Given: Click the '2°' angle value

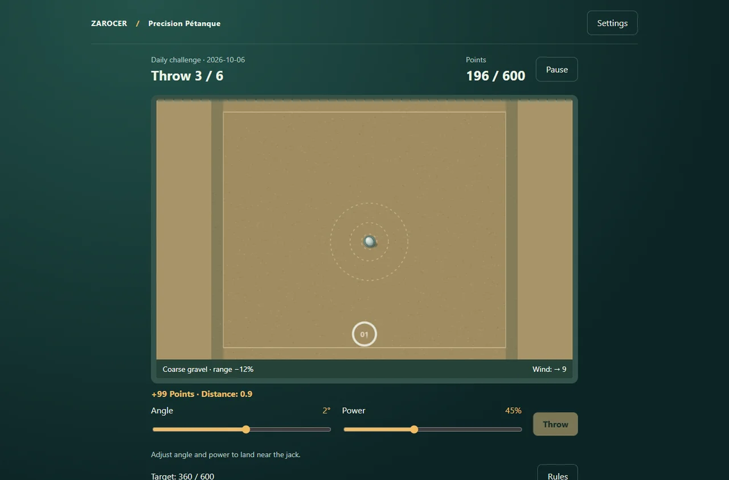Looking at the screenshot, I should [x=326, y=411].
